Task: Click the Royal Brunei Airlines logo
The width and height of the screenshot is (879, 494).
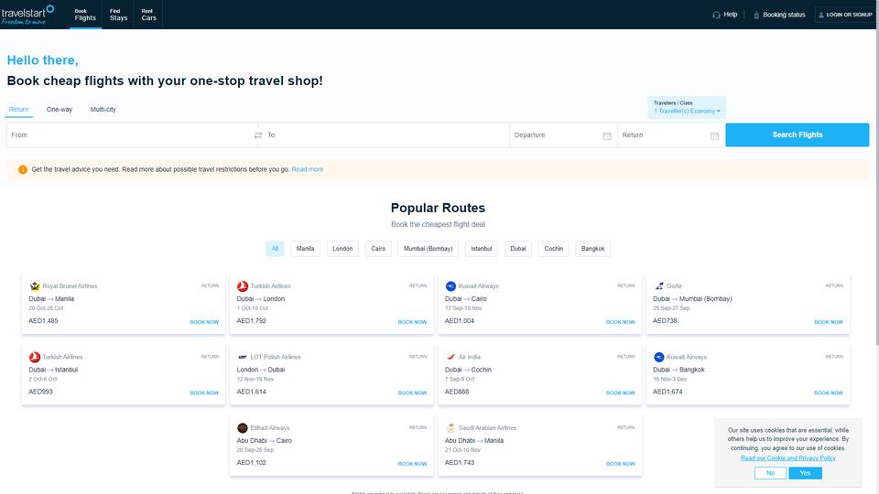Action: pos(35,286)
